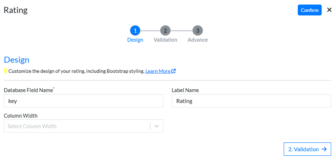Go to the step 3 circle
This screenshot has width=335, height=161.
198,30
